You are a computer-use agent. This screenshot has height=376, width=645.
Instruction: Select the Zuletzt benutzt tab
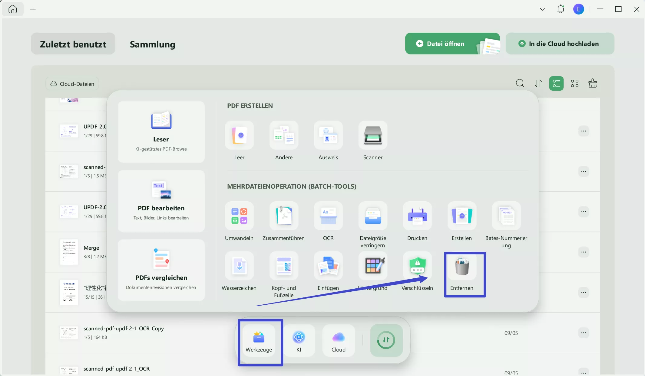(73, 44)
